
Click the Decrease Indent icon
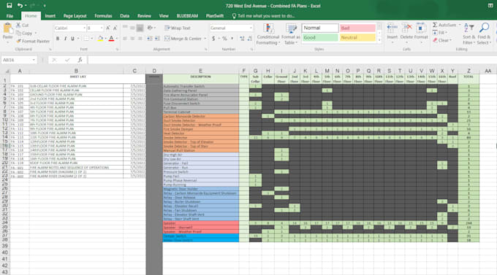point(149,39)
